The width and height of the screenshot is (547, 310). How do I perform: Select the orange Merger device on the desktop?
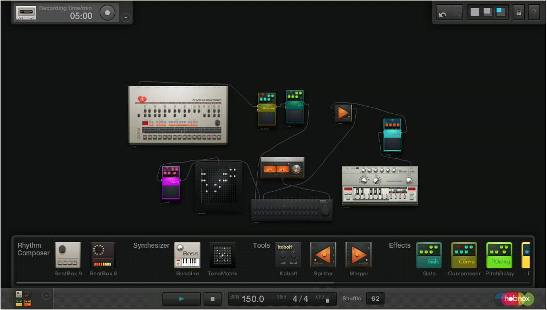tap(343, 113)
